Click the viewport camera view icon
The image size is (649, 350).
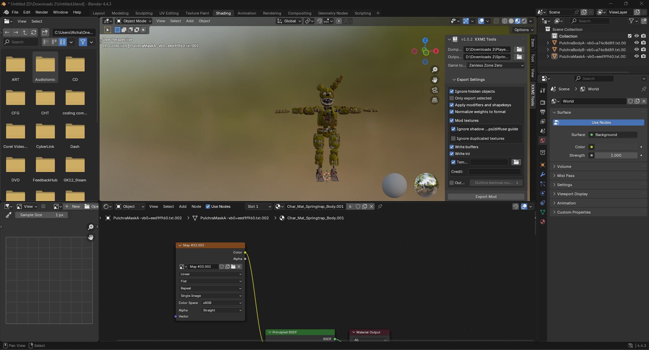[434, 90]
